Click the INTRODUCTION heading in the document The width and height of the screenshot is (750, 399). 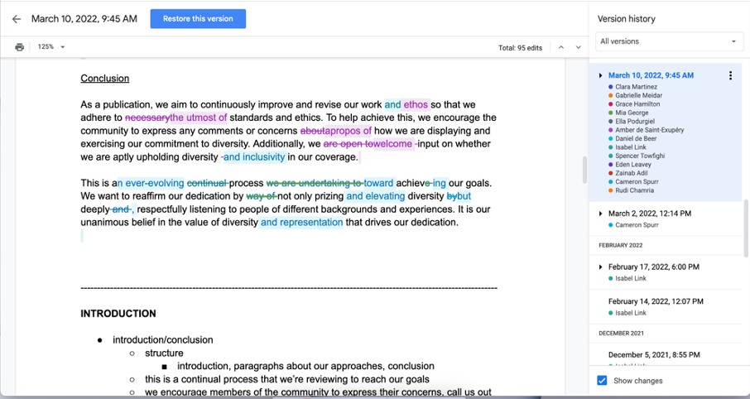(x=118, y=314)
